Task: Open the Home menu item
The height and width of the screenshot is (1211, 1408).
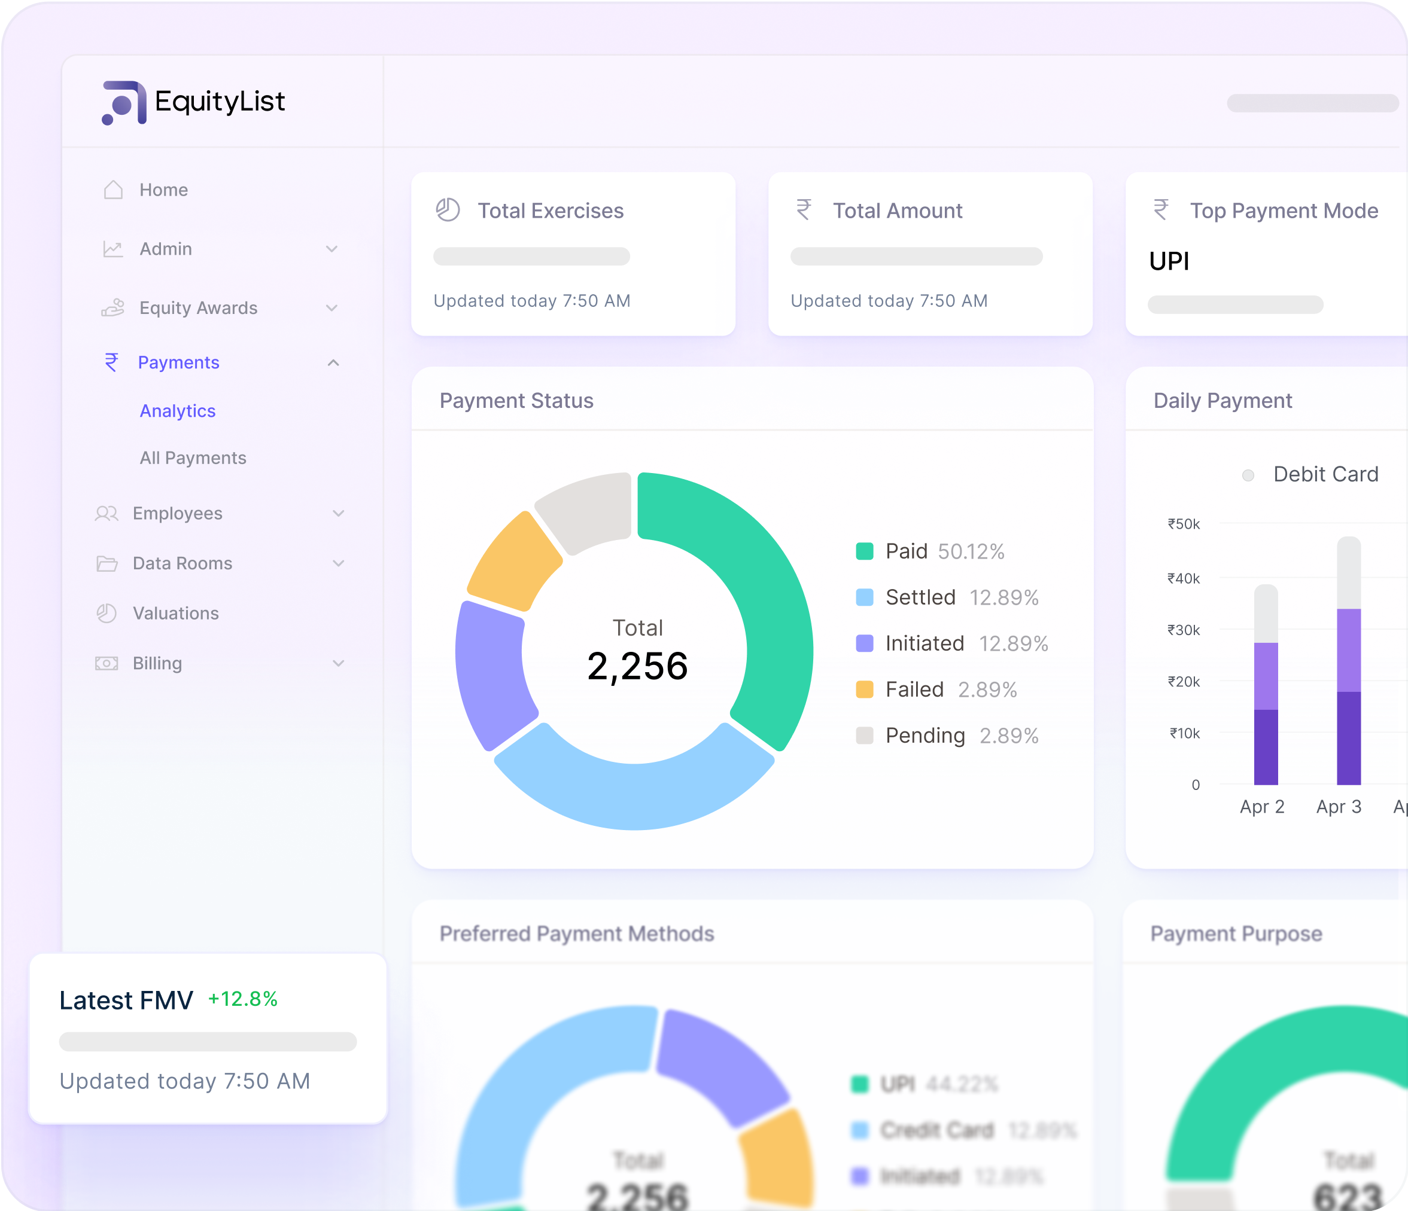Action: [164, 190]
